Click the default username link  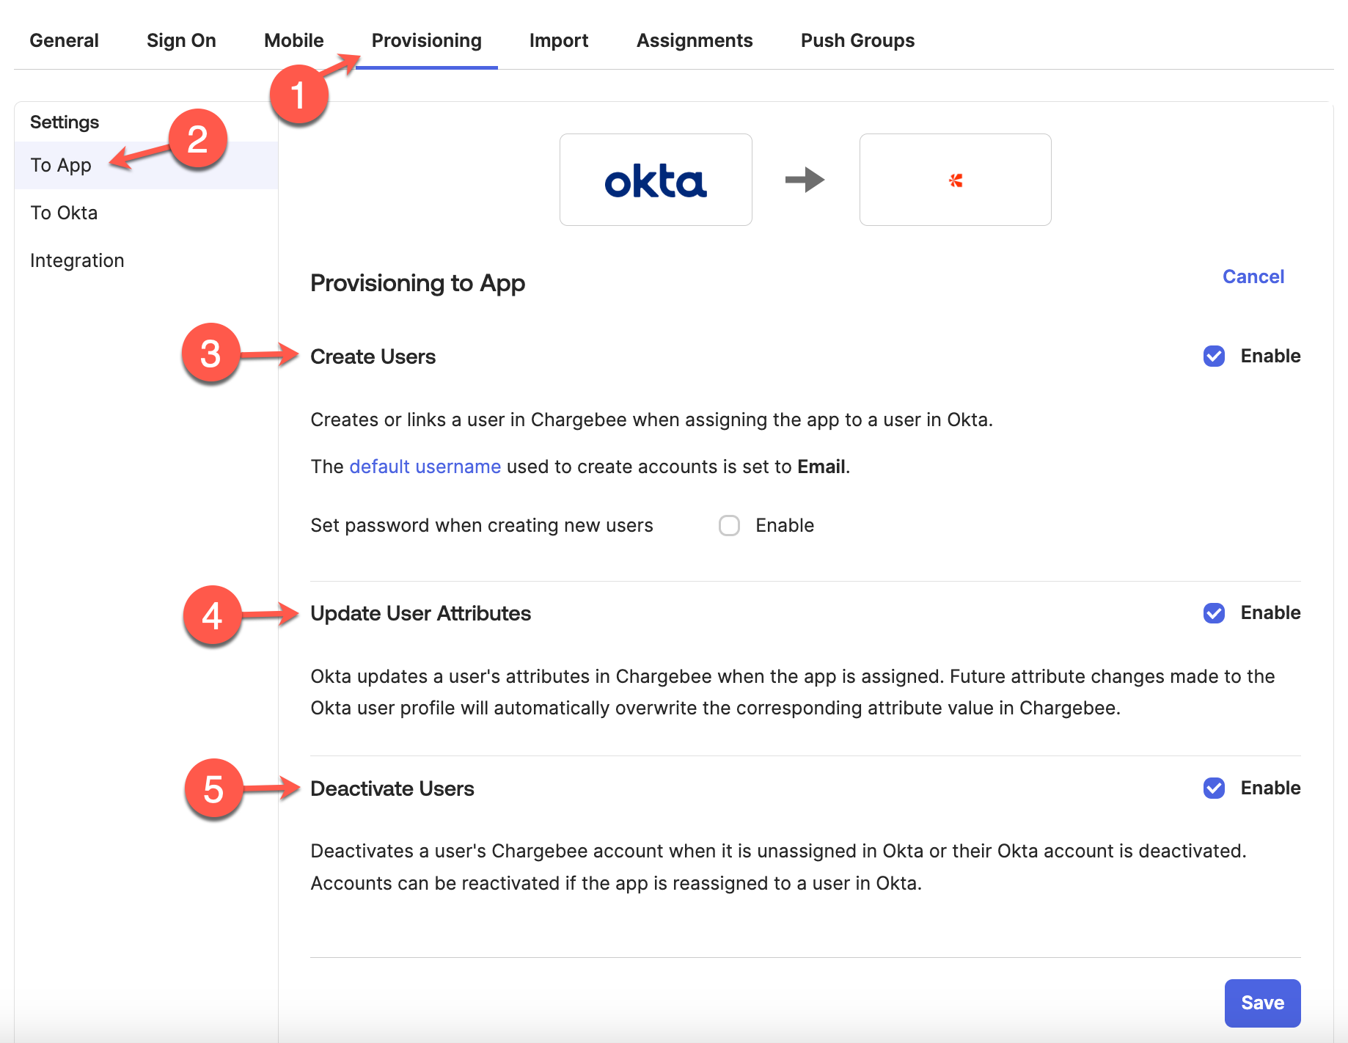425,467
